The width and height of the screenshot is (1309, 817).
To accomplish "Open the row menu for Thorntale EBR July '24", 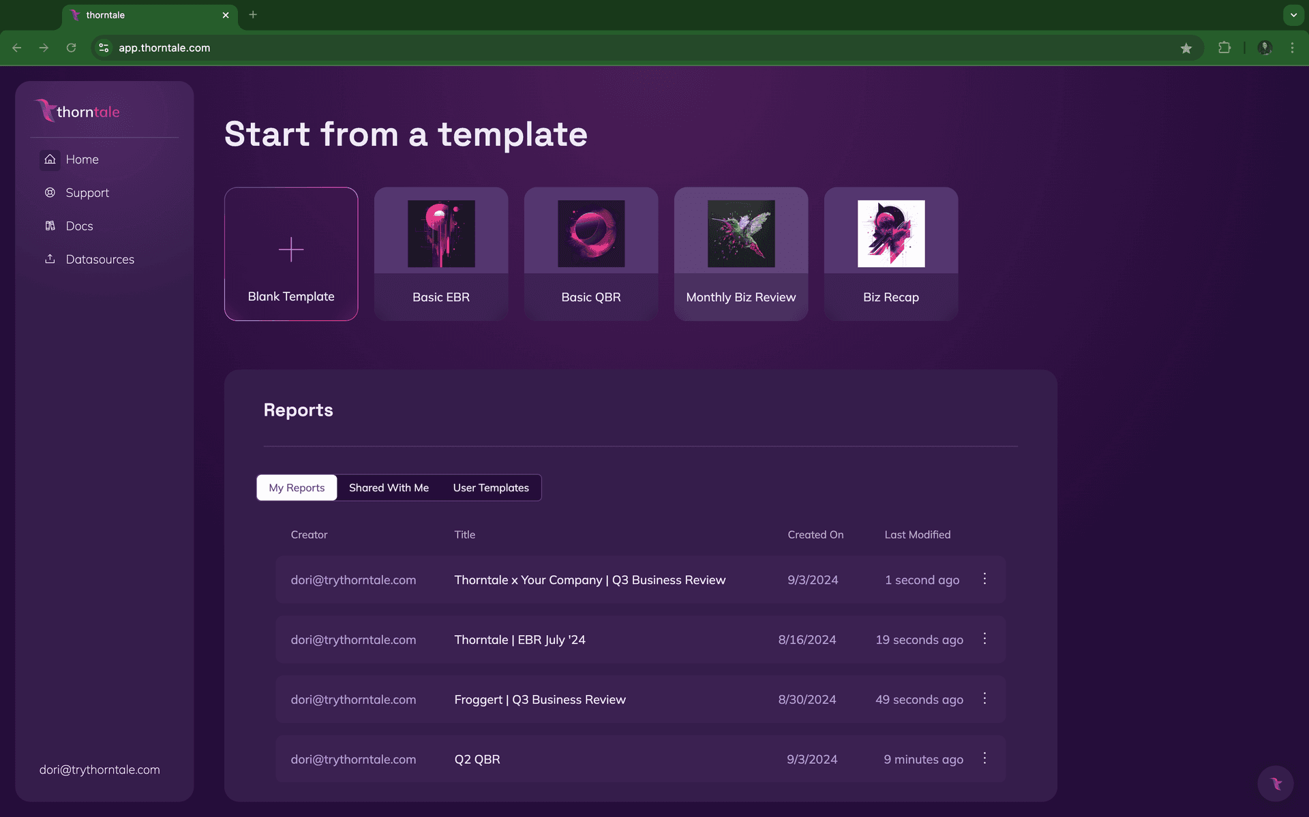I will (984, 639).
